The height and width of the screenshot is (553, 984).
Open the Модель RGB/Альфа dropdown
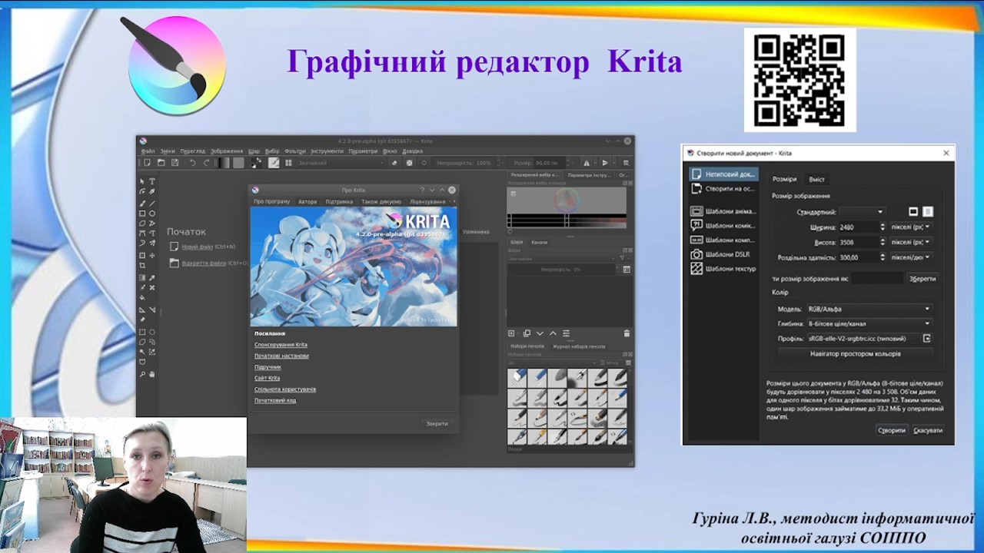point(869,309)
